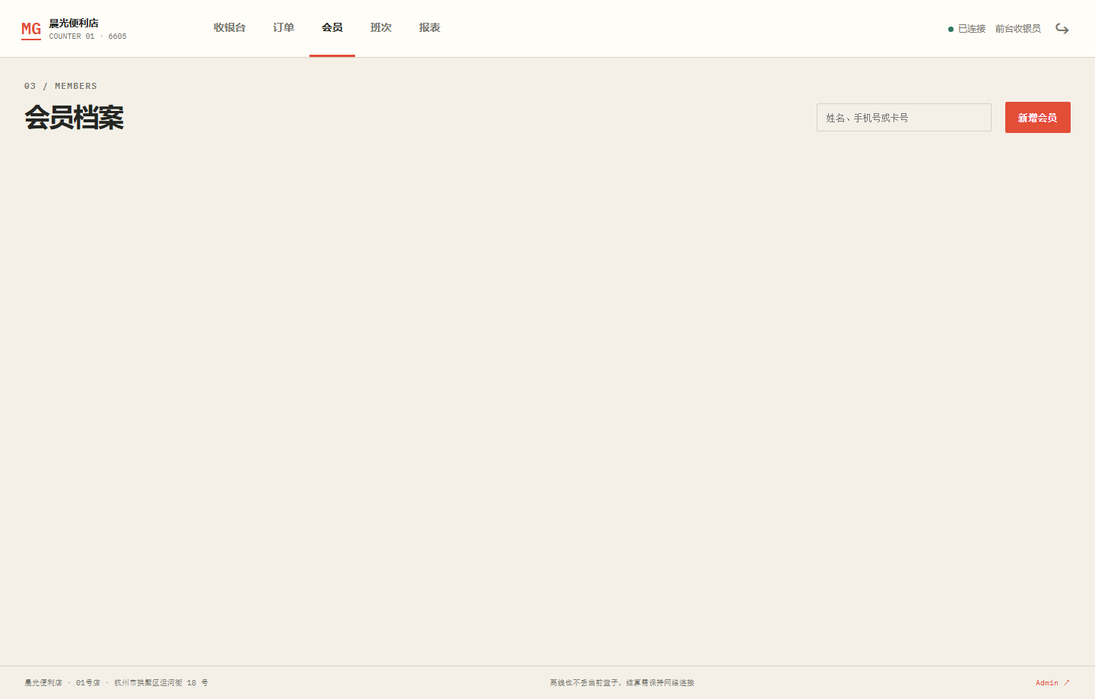Screen dimensions: 1095x699
Task: Focus the 姓名、手机号或卡号 search field
Action: click(x=903, y=117)
